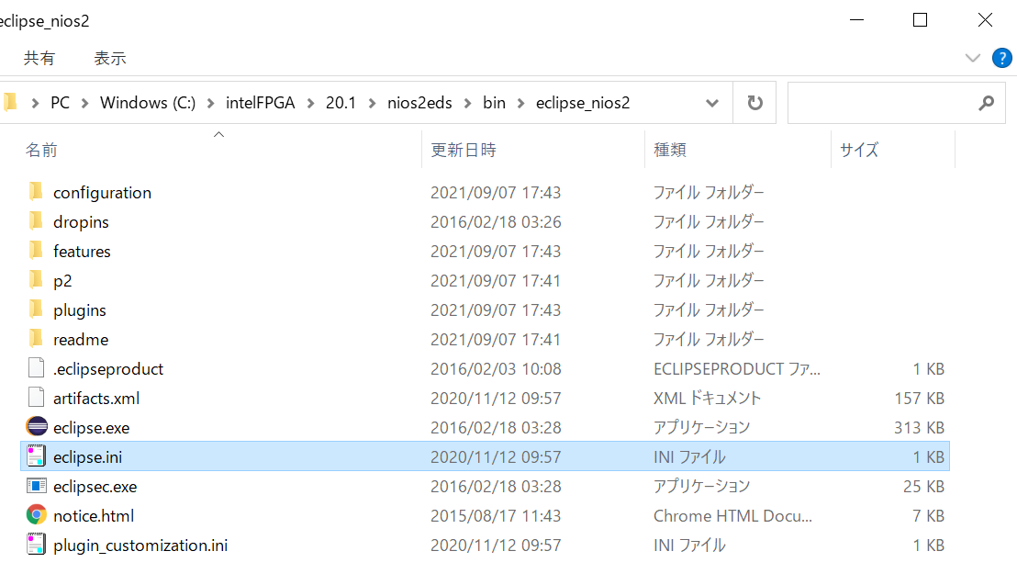Click the 157 KB size of artifacts.xml
This screenshot has width=1017, height=585.
click(919, 398)
